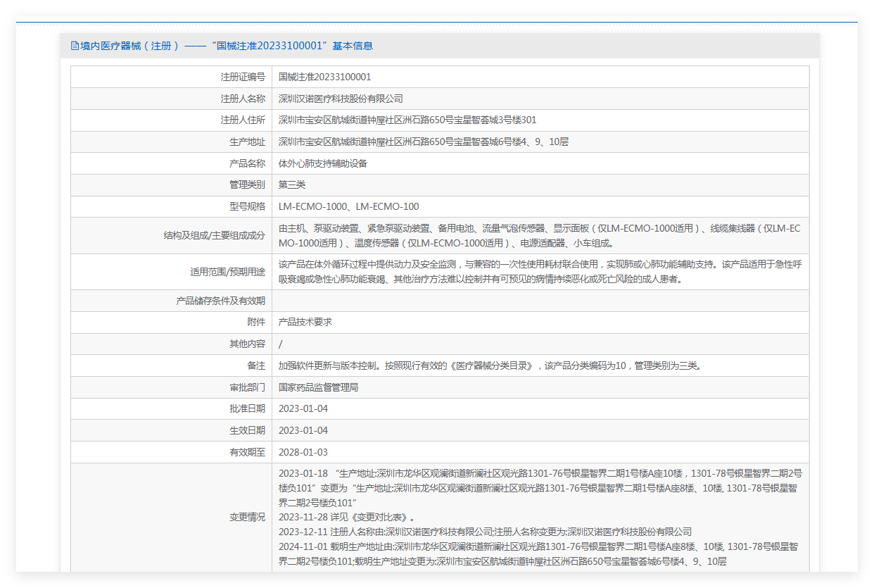This screenshot has height=588, width=874.
Task: Click the registrant address ending 3号楼301
Action: [407, 120]
